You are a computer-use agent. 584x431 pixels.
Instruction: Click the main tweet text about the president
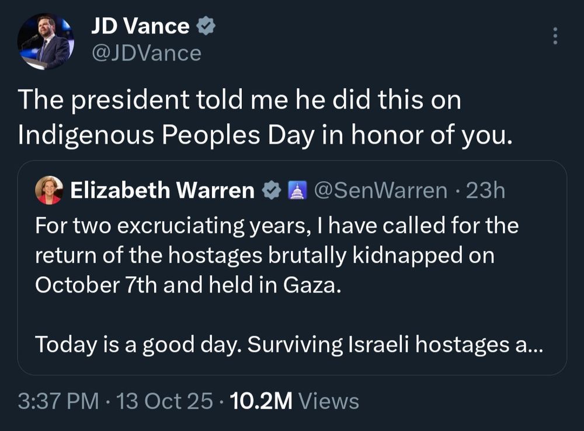239,100
